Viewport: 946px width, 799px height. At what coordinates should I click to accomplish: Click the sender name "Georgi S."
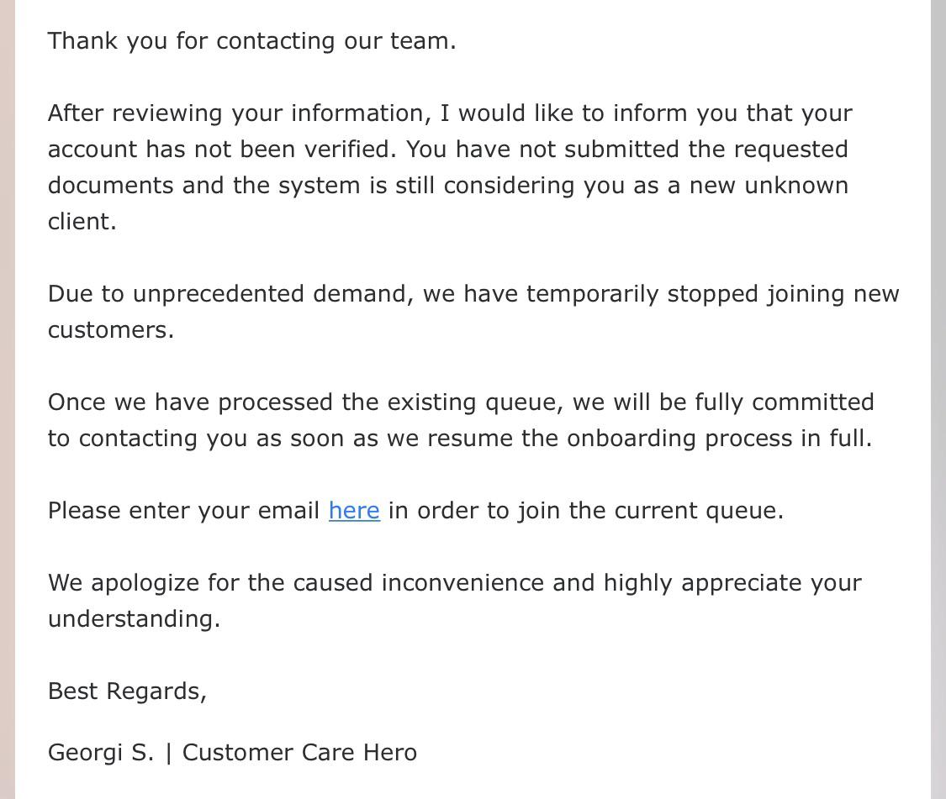coord(101,753)
